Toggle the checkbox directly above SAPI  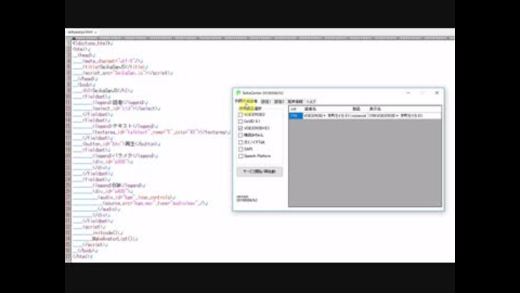point(240,142)
